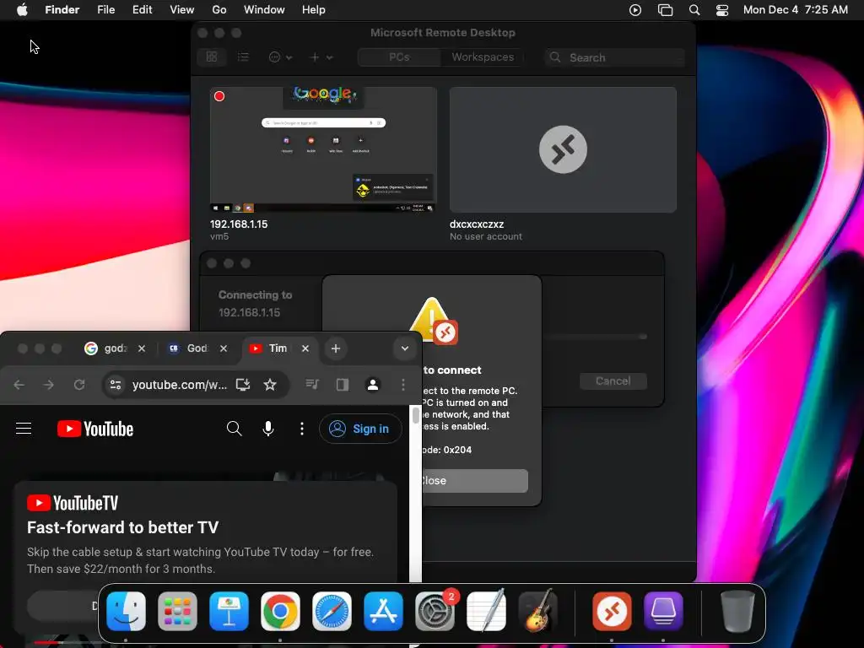Open the dxcxcxczxz PC thumbnail
This screenshot has height=648, width=864.
tap(563, 149)
